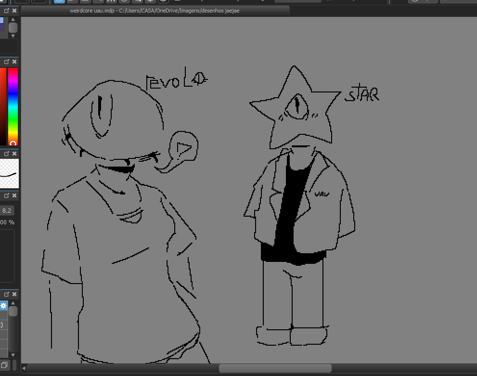477x376 pixels.
Task: Close the layers panel
Action: coord(13,294)
